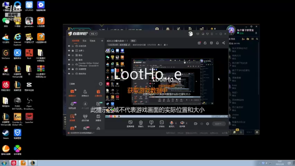Open the Windows Start button
Screen dimensions: 295x166
click(x=4, y=163)
